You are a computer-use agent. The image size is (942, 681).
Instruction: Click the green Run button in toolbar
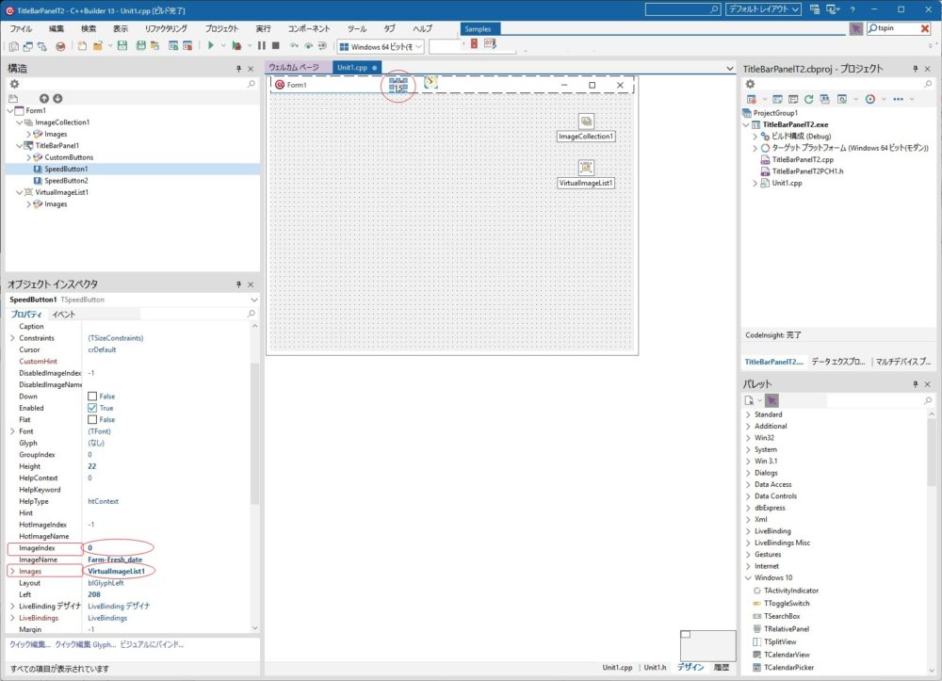coord(211,45)
